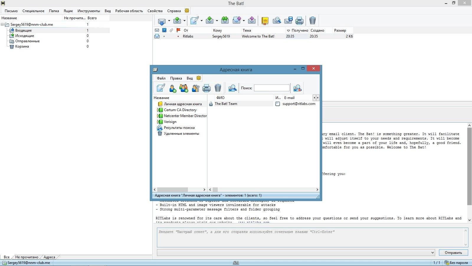472x266 pixels.
Task: Click the Поиск search input field
Action: pyautogui.click(x=272, y=88)
